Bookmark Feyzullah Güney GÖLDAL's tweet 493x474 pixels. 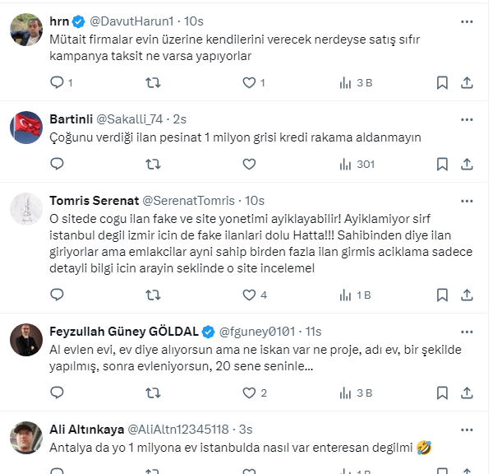click(x=442, y=393)
